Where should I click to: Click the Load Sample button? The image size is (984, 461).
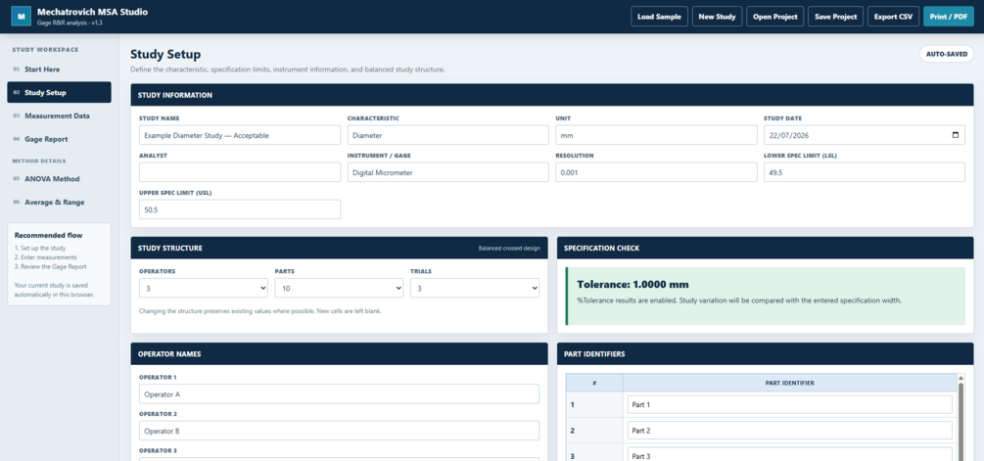coord(659,17)
